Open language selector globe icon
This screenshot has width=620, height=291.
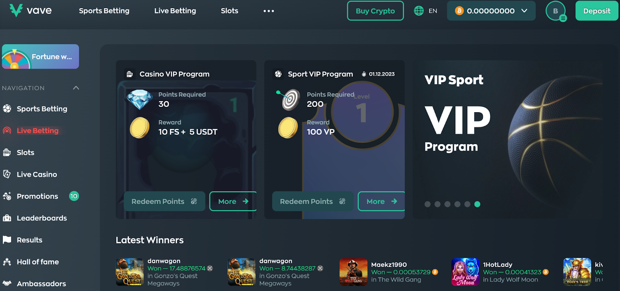tap(419, 11)
